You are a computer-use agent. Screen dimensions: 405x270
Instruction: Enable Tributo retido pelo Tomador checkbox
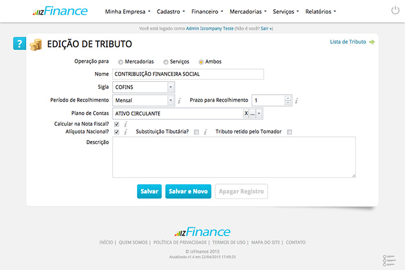[289, 132]
